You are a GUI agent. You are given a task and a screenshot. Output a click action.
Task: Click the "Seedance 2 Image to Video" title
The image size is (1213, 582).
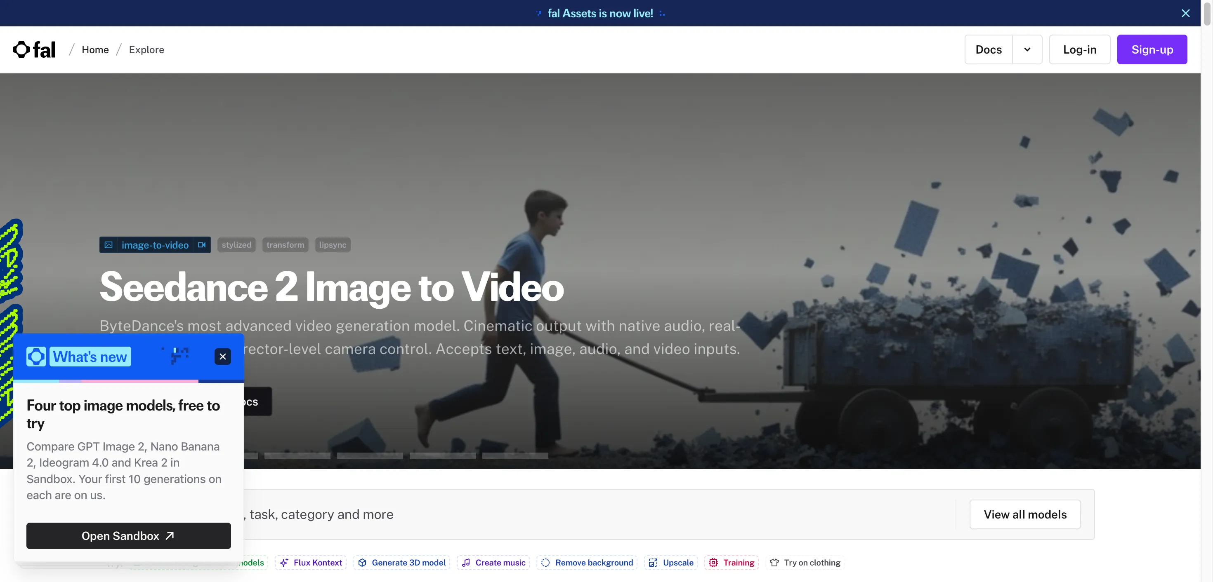331,286
